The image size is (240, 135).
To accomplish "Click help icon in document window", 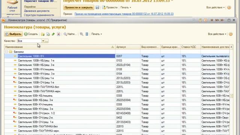I will pyautogui.click(x=229, y=7).
